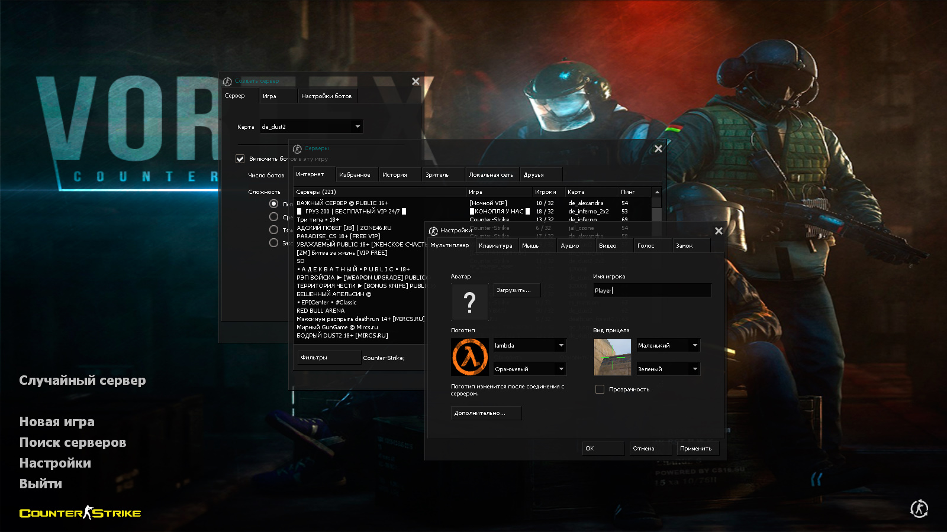Image resolution: width=947 pixels, height=532 pixels.
Task: Open the Карта dropdown showing de_dust2
Action: click(x=311, y=126)
